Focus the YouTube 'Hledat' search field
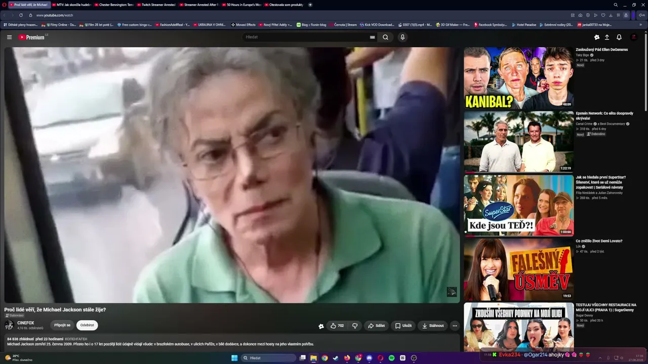The height and width of the screenshot is (364, 648). pyautogui.click(x=305, y=37)
